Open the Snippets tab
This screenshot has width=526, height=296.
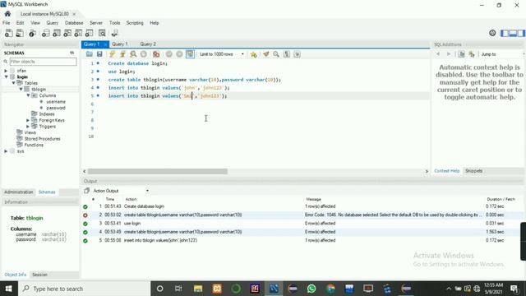[473, 171]
